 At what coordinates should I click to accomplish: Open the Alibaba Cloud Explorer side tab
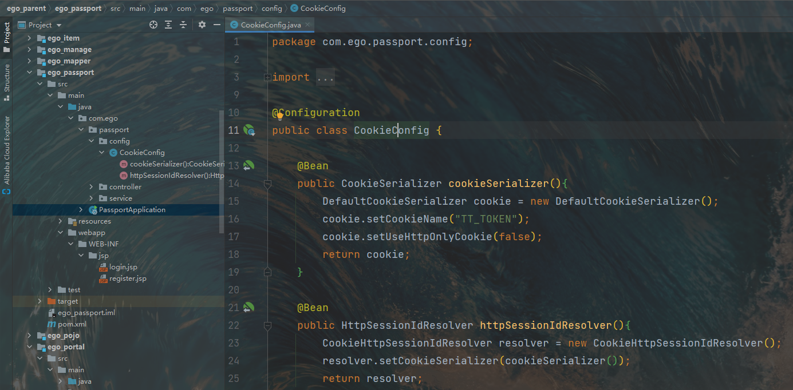[6, 154]
